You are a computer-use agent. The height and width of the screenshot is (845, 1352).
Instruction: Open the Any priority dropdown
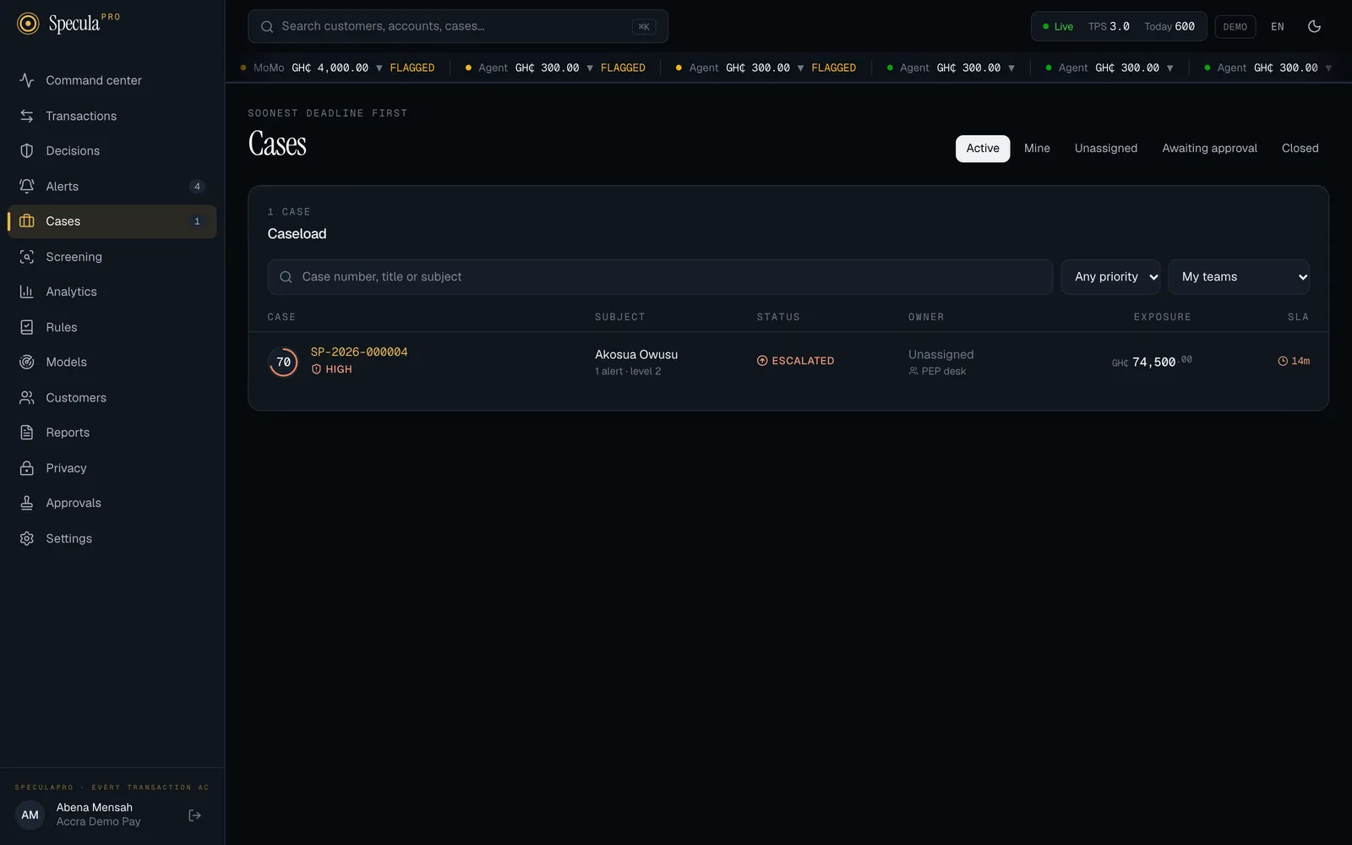(1110, 277)
